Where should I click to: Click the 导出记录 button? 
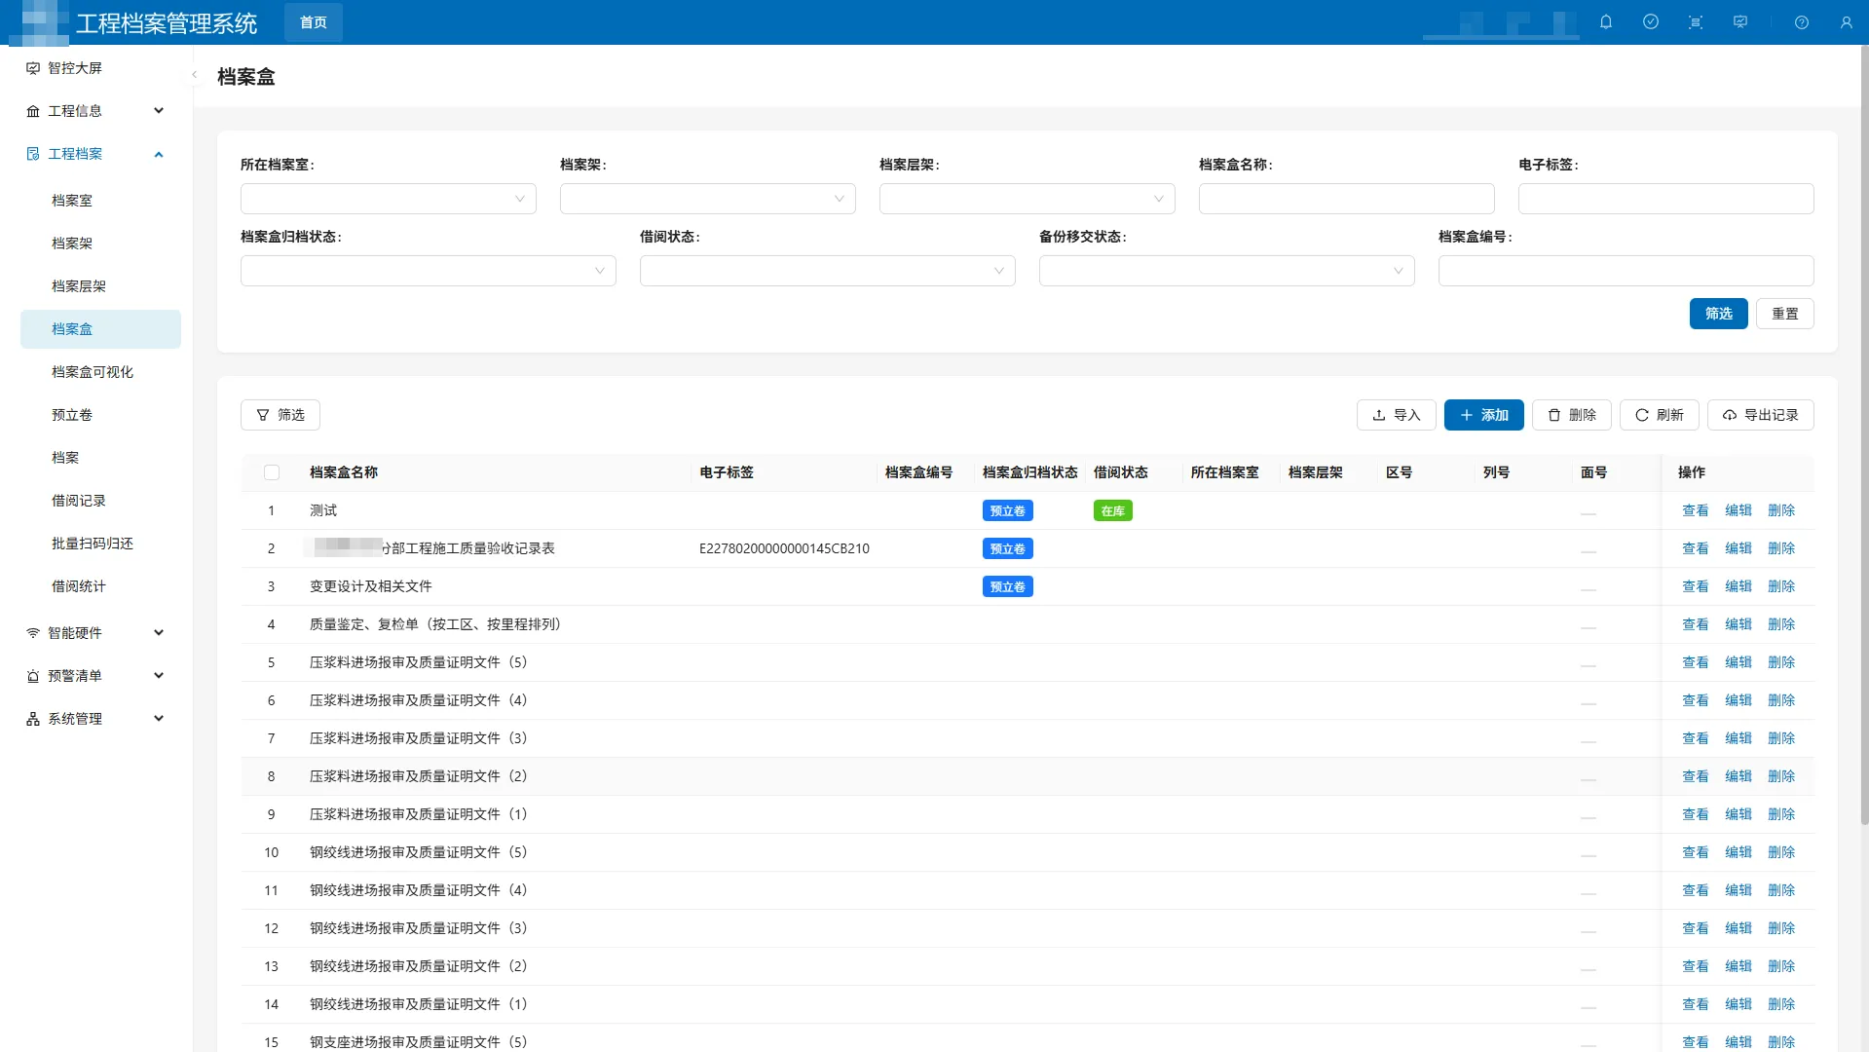click(1760, 415)
